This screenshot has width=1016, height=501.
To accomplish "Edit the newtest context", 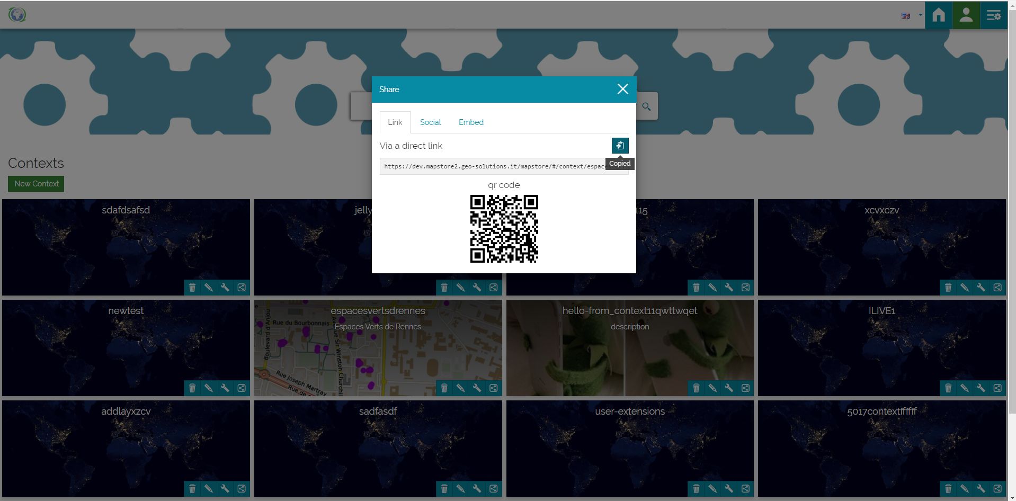I will coord(209,388).
